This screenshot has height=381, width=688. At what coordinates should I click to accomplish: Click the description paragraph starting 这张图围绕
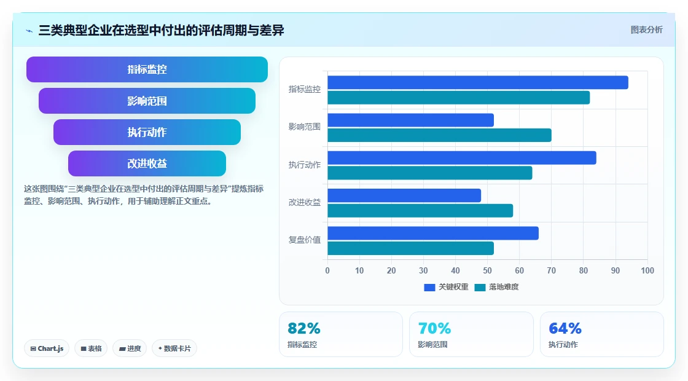(x=144, y=195)
